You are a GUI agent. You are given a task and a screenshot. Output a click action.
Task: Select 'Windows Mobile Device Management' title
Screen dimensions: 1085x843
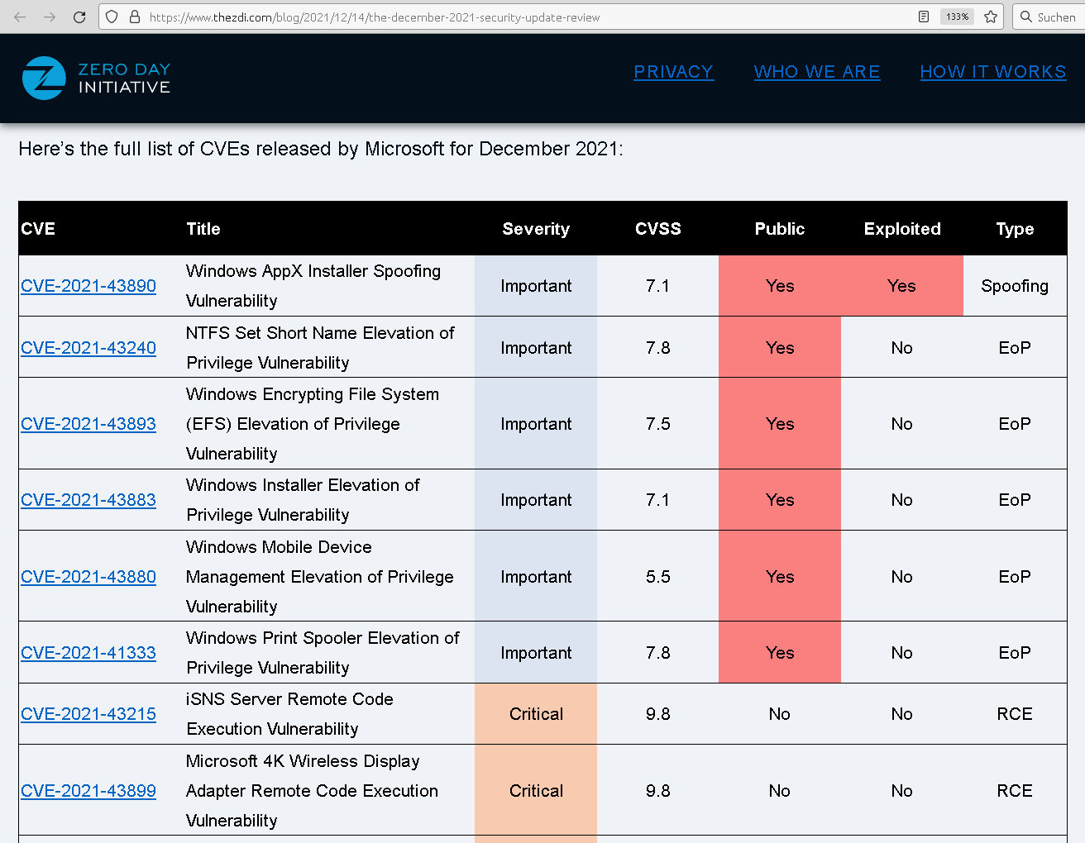pos(320,577)
